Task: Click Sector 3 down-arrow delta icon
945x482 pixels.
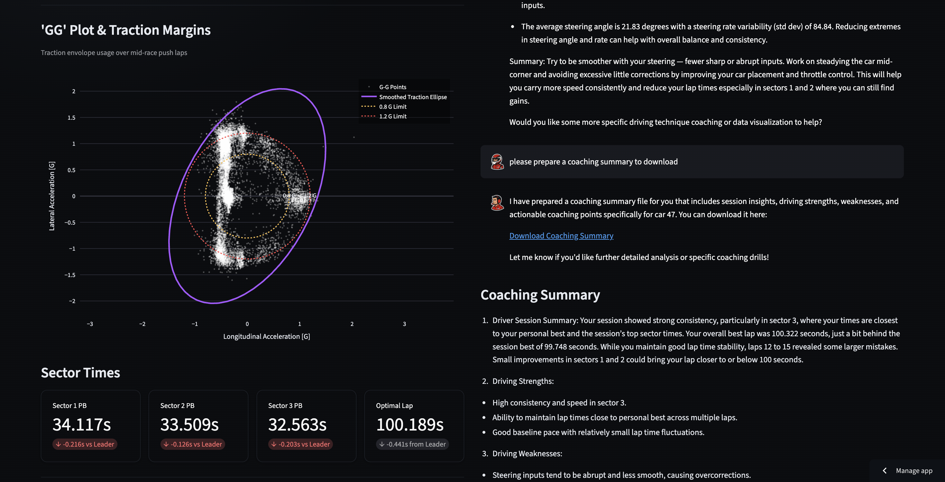Action: [x=274, y=444]
